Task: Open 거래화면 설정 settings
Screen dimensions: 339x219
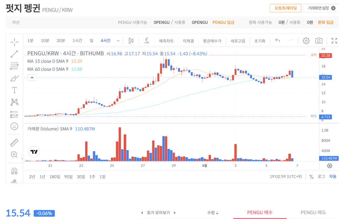Action: tap(321, 8)
